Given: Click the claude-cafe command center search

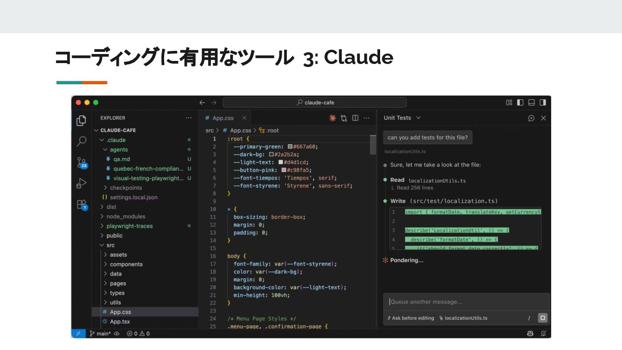Looking at the screenshot, I should [x=314, y=102].
